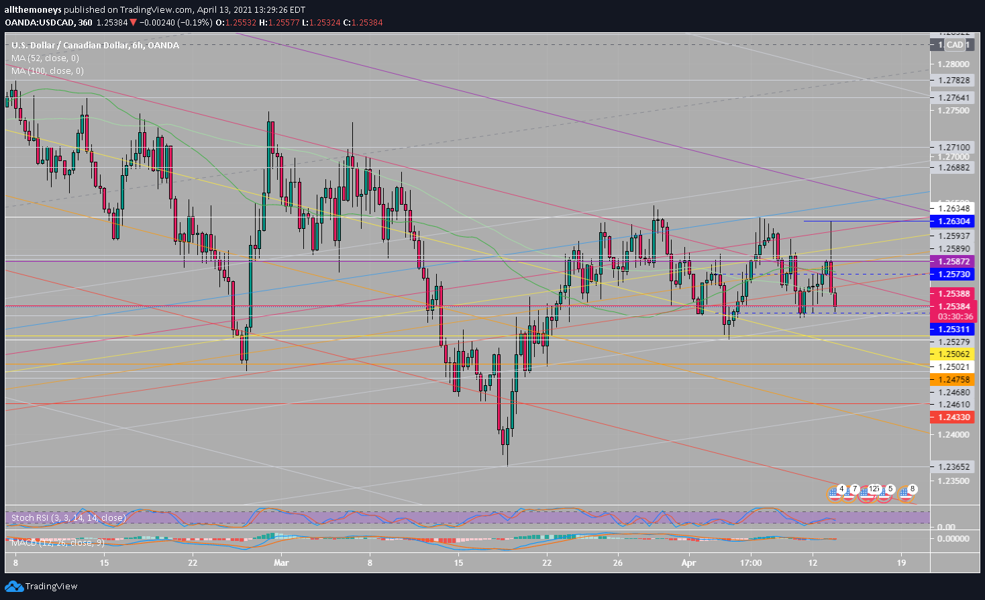Click the economic event flag numbered 4

pos(835,493)
